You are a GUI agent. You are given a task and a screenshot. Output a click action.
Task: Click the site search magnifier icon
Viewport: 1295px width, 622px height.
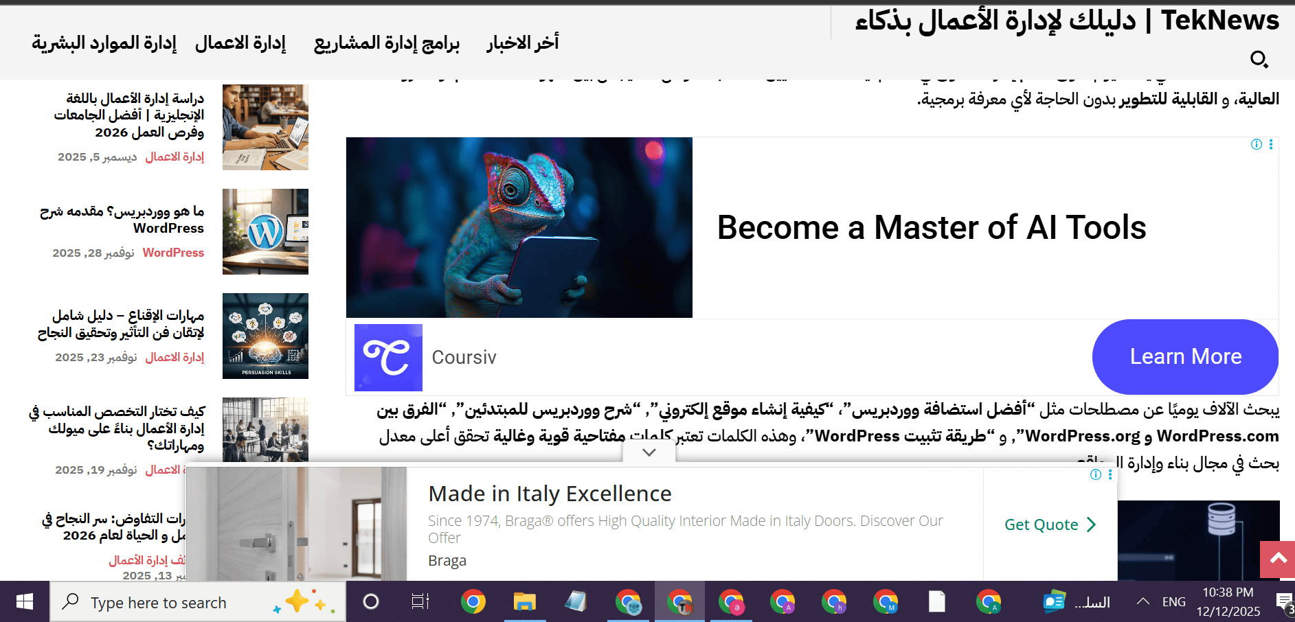pyautogui.click(x=1259, y=60)
